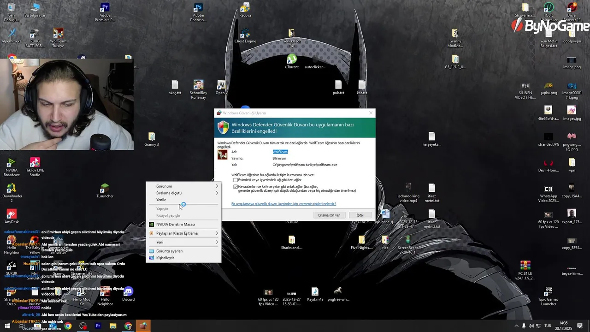Open Google Chrome from the taskbar
Screen dimensions: 590x332
point(68,326)
